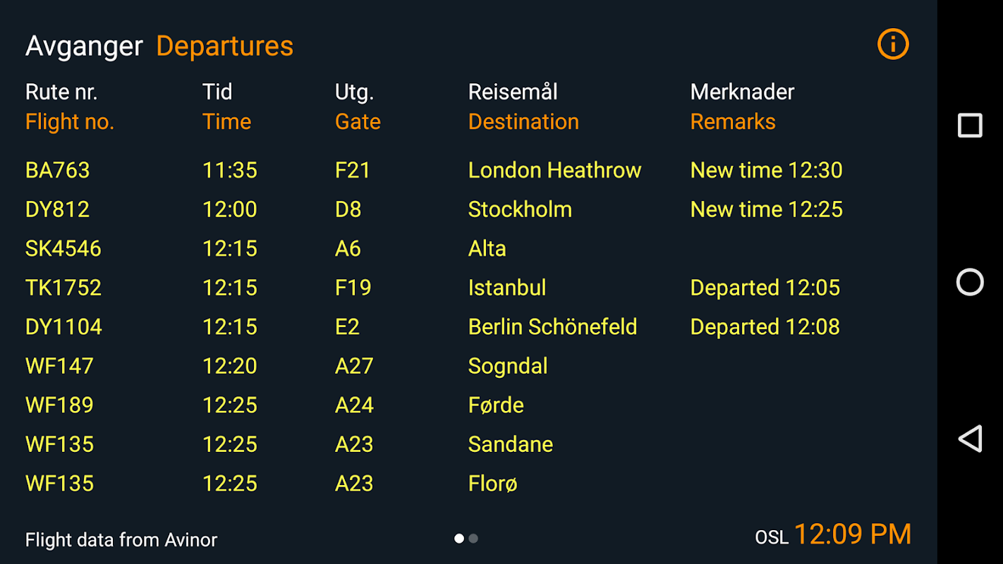
Task: Tap the Førde destination entry
Action: pos(496,405)
